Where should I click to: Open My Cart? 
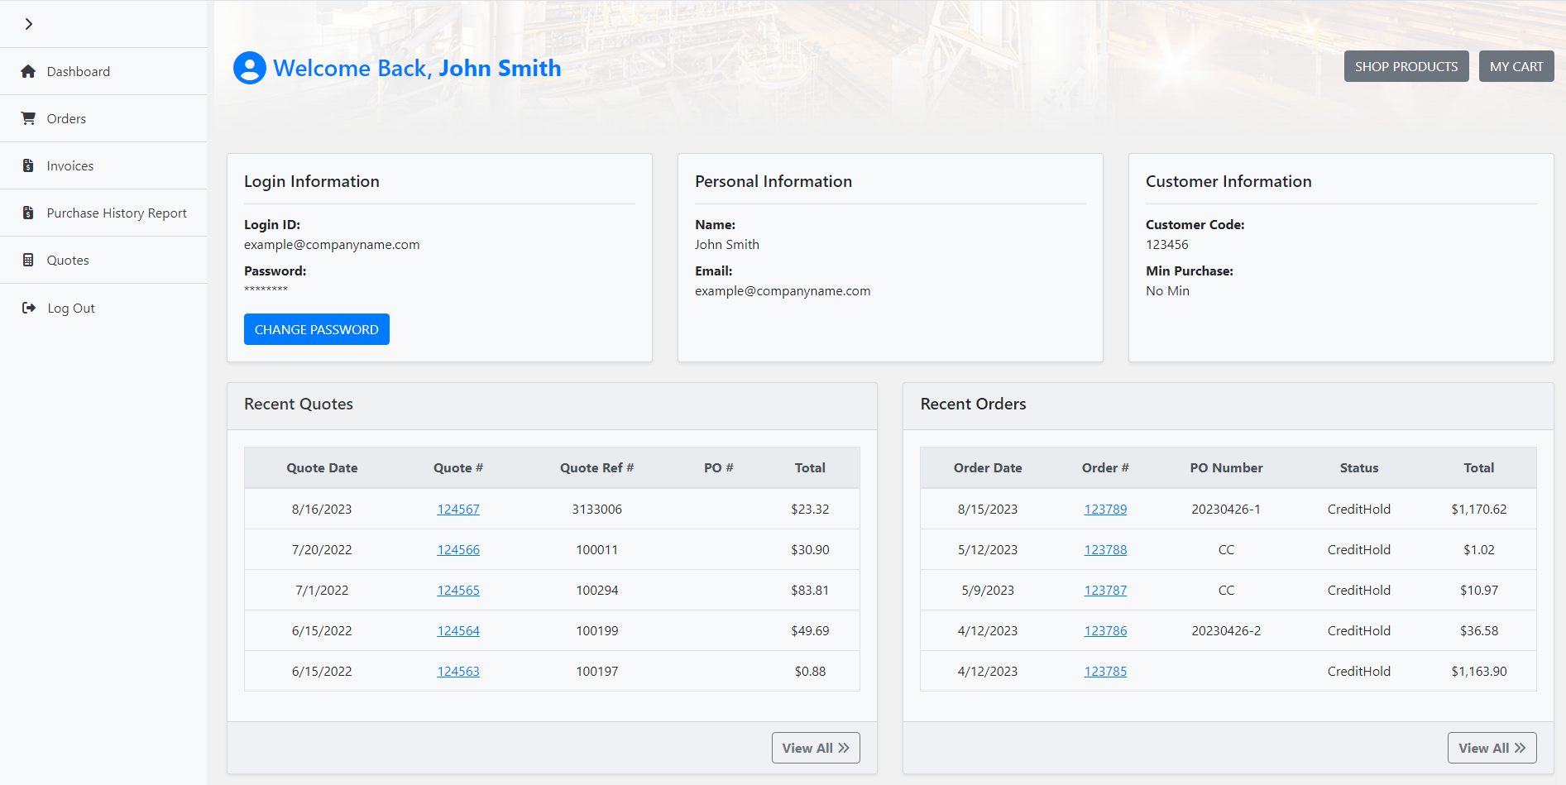coord(1516,66)
